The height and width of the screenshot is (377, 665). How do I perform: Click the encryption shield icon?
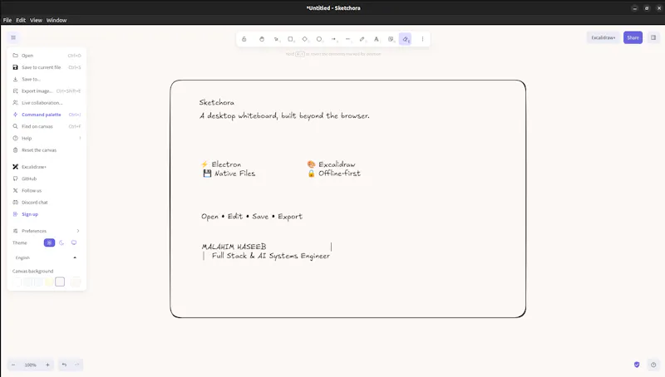coord(637,365)
